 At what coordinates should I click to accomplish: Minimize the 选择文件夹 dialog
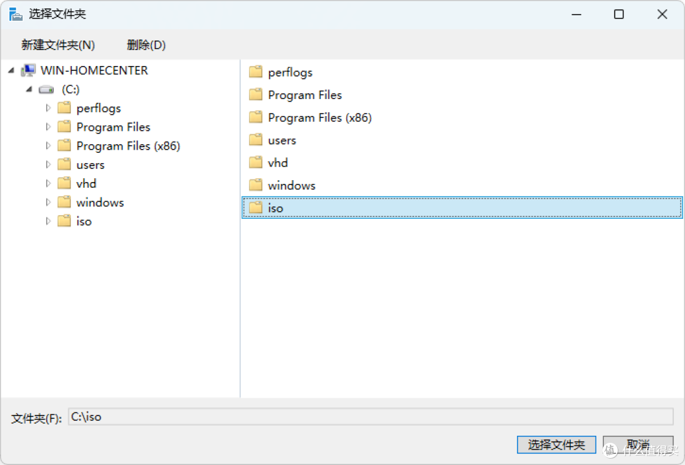[577, 15]
